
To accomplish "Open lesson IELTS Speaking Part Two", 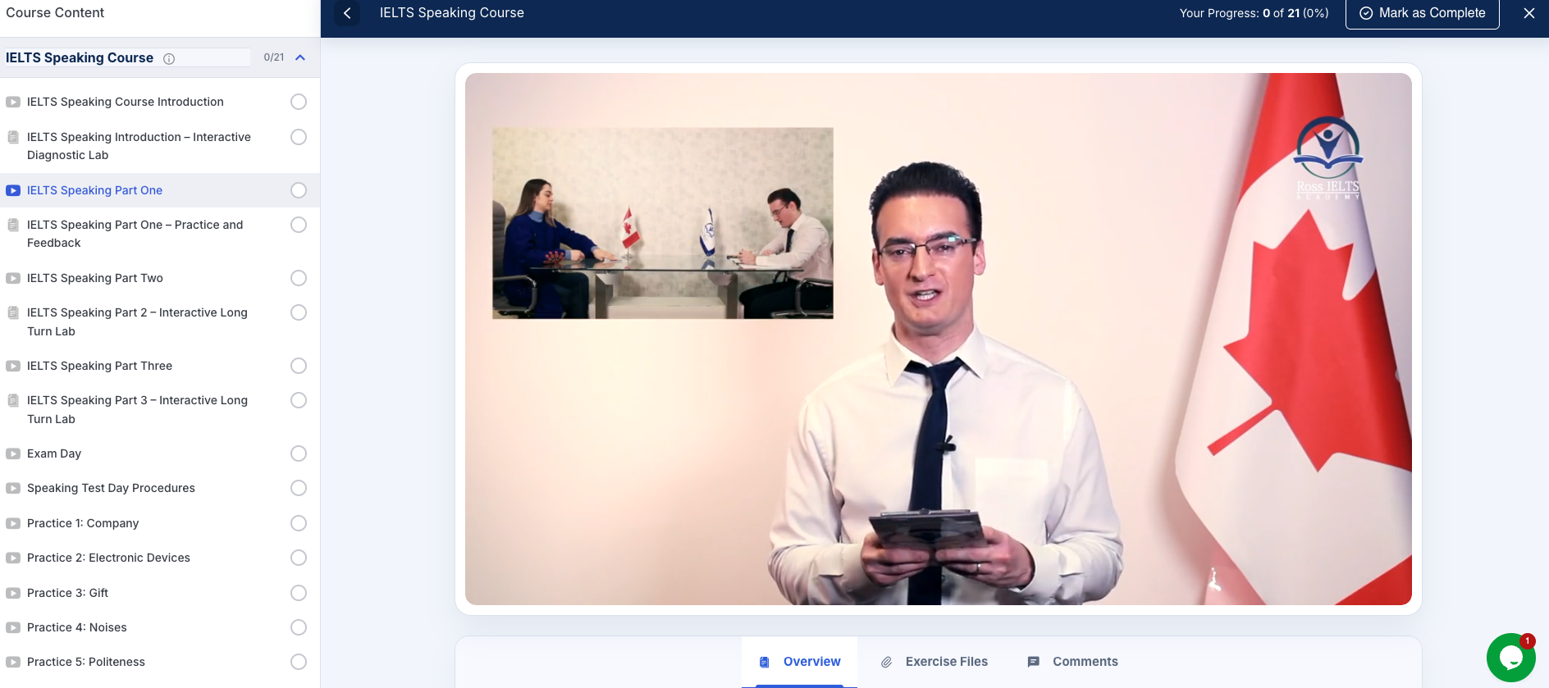I will coord(95,278).
